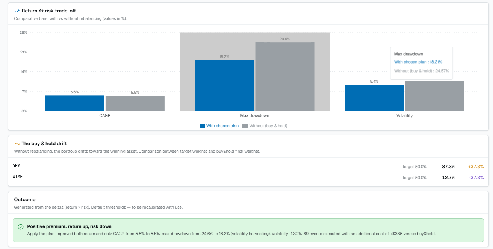Click the blue Max drawdown bar at 18.2%
Screen dimensions: 493x249
tap(224, 85)
